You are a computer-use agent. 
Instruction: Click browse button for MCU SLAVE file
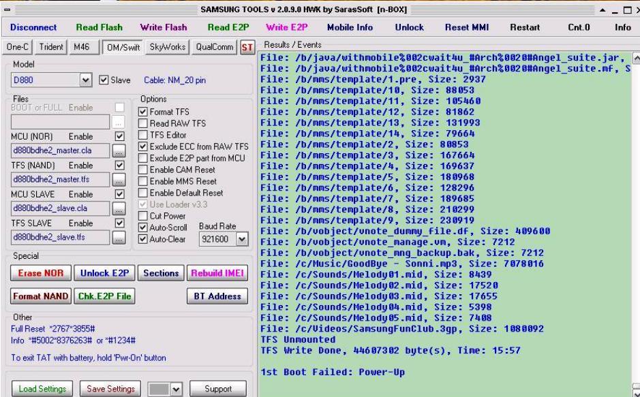point(119,208)
